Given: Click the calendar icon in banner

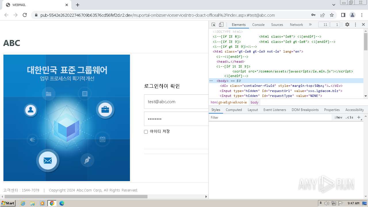Looking at the screenshot, I should (102, 139).
